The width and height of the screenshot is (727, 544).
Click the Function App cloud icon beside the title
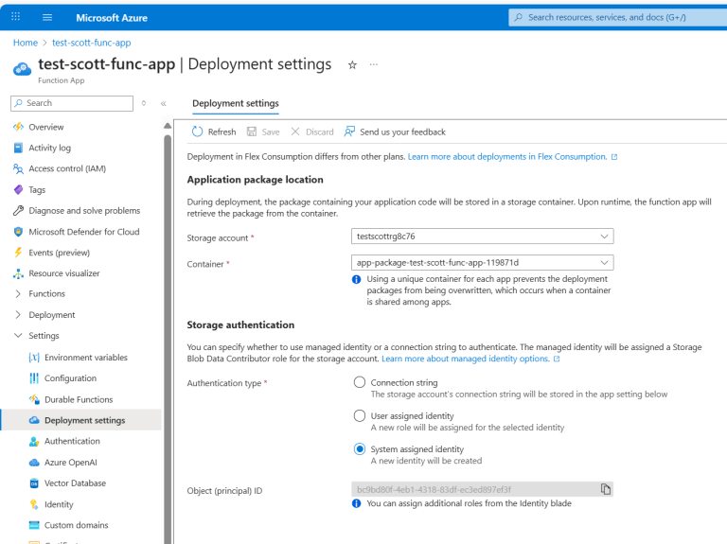click(23, 69)
